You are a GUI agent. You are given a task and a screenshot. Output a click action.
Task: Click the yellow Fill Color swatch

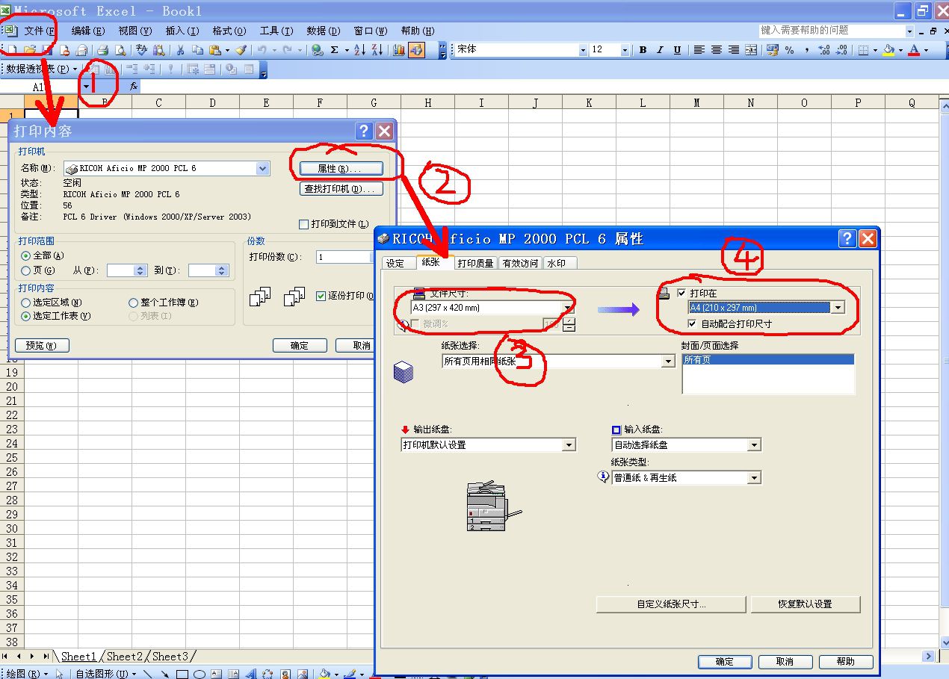click(888, 50)
